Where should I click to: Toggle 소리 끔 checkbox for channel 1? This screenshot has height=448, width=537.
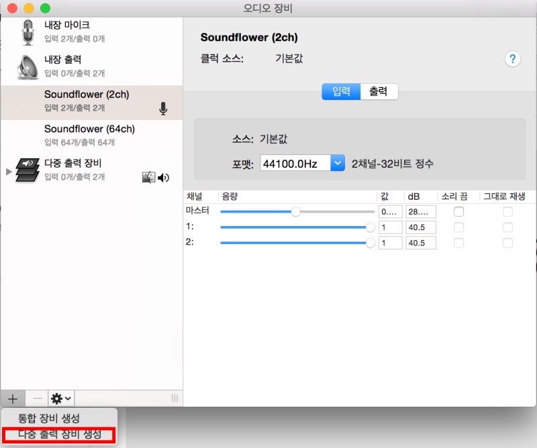tap(458, 227)
